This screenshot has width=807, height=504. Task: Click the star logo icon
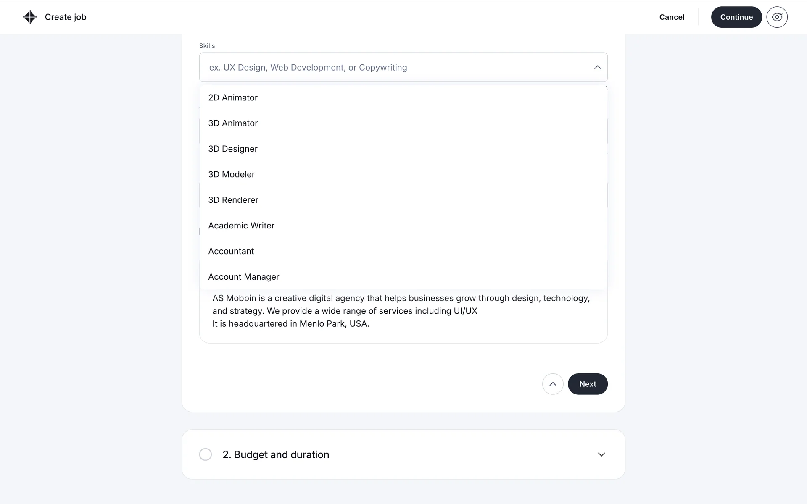pos(30,17)
